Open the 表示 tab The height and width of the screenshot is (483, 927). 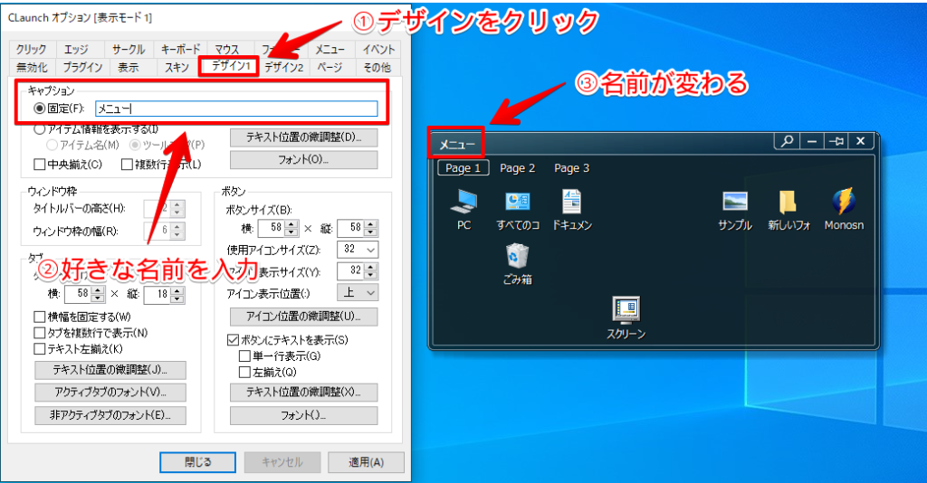(129, 67)
